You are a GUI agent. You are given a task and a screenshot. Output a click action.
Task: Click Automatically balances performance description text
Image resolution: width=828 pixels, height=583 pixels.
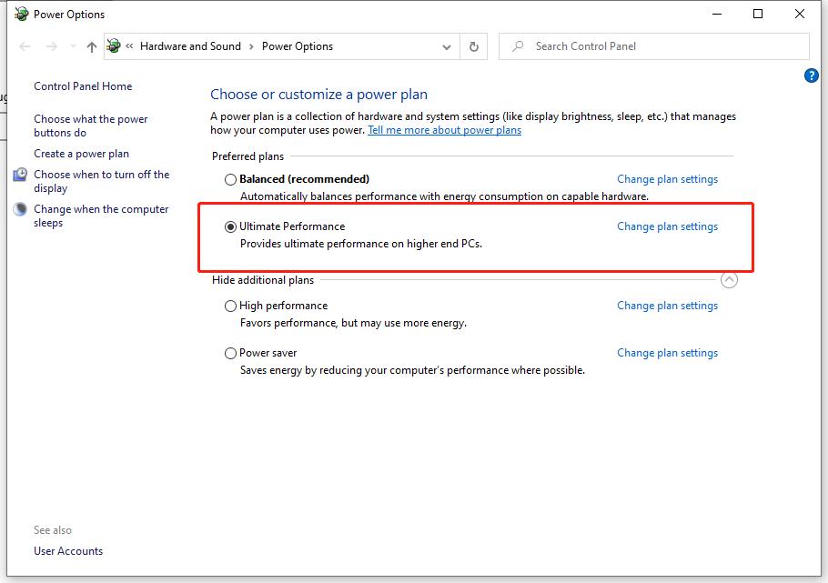click(444, 196)
